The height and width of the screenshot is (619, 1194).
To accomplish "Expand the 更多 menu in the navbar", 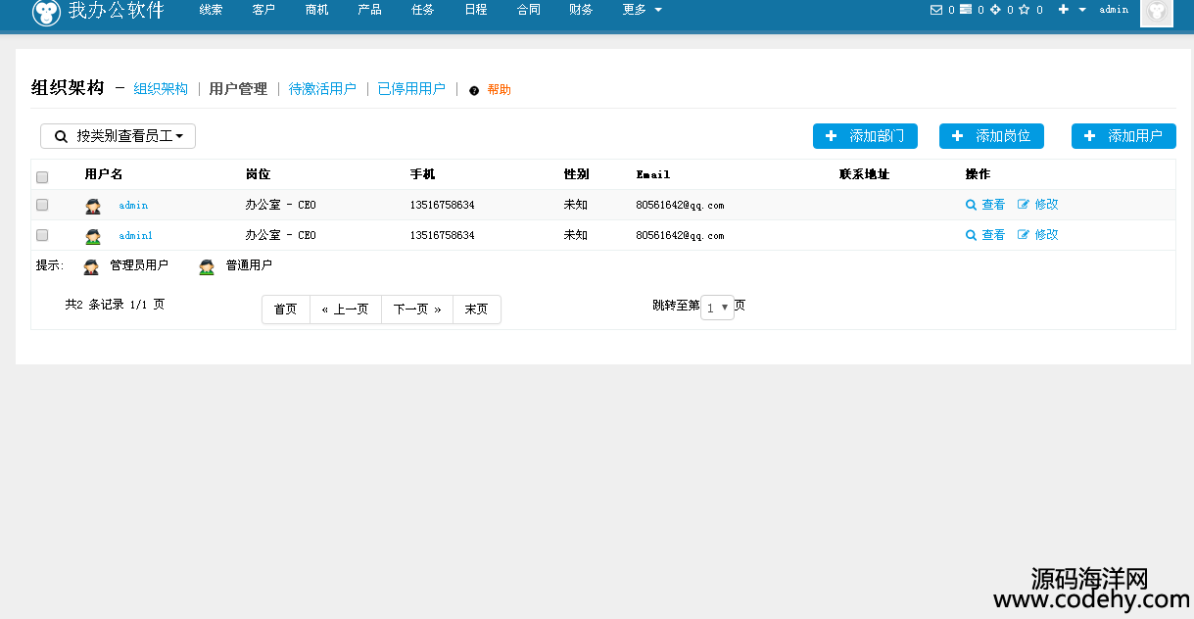I will coord(642,10).
